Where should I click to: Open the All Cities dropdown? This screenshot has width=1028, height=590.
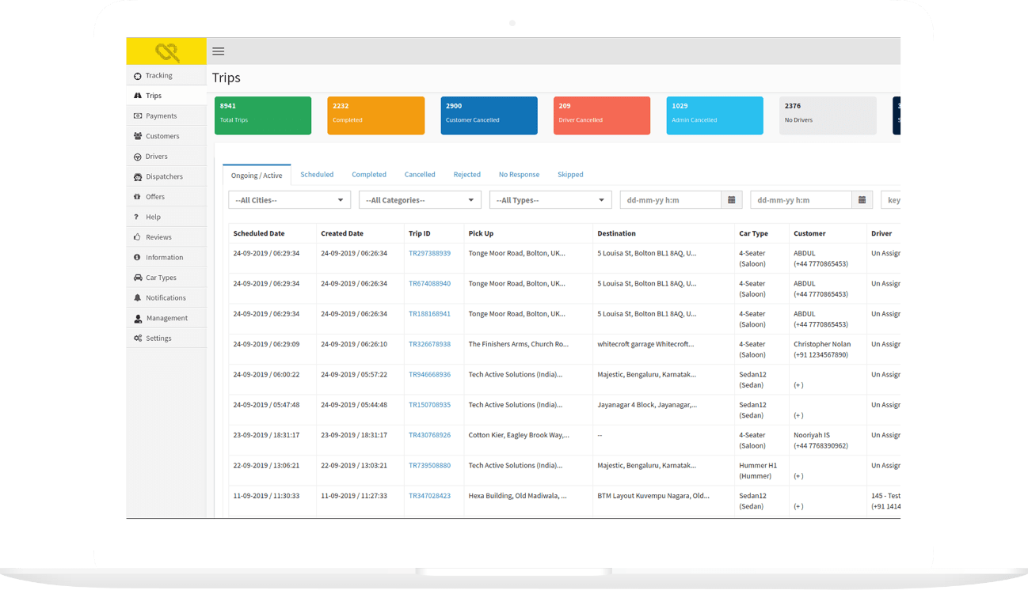[290, 200]
